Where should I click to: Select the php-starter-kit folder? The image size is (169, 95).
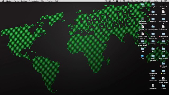pos(153,34)
